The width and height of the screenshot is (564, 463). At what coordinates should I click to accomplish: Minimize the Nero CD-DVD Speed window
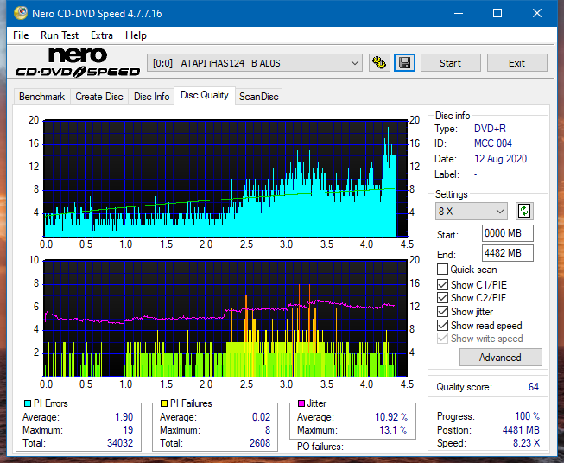[459, 13]
